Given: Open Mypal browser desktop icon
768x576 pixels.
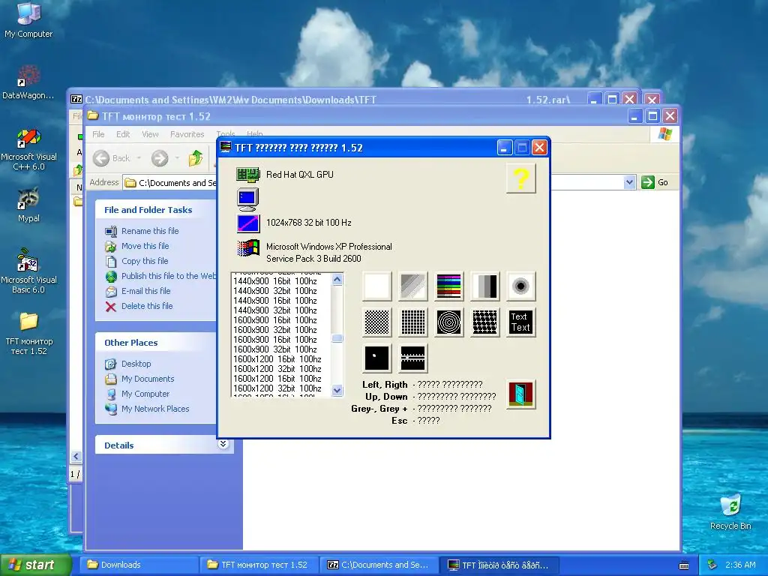Looking at the screenshot, I should click(28, 205).
